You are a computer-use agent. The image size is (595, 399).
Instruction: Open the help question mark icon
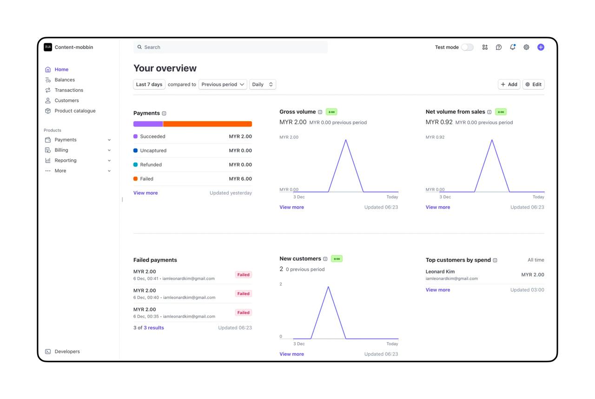(x=499, y=47)
